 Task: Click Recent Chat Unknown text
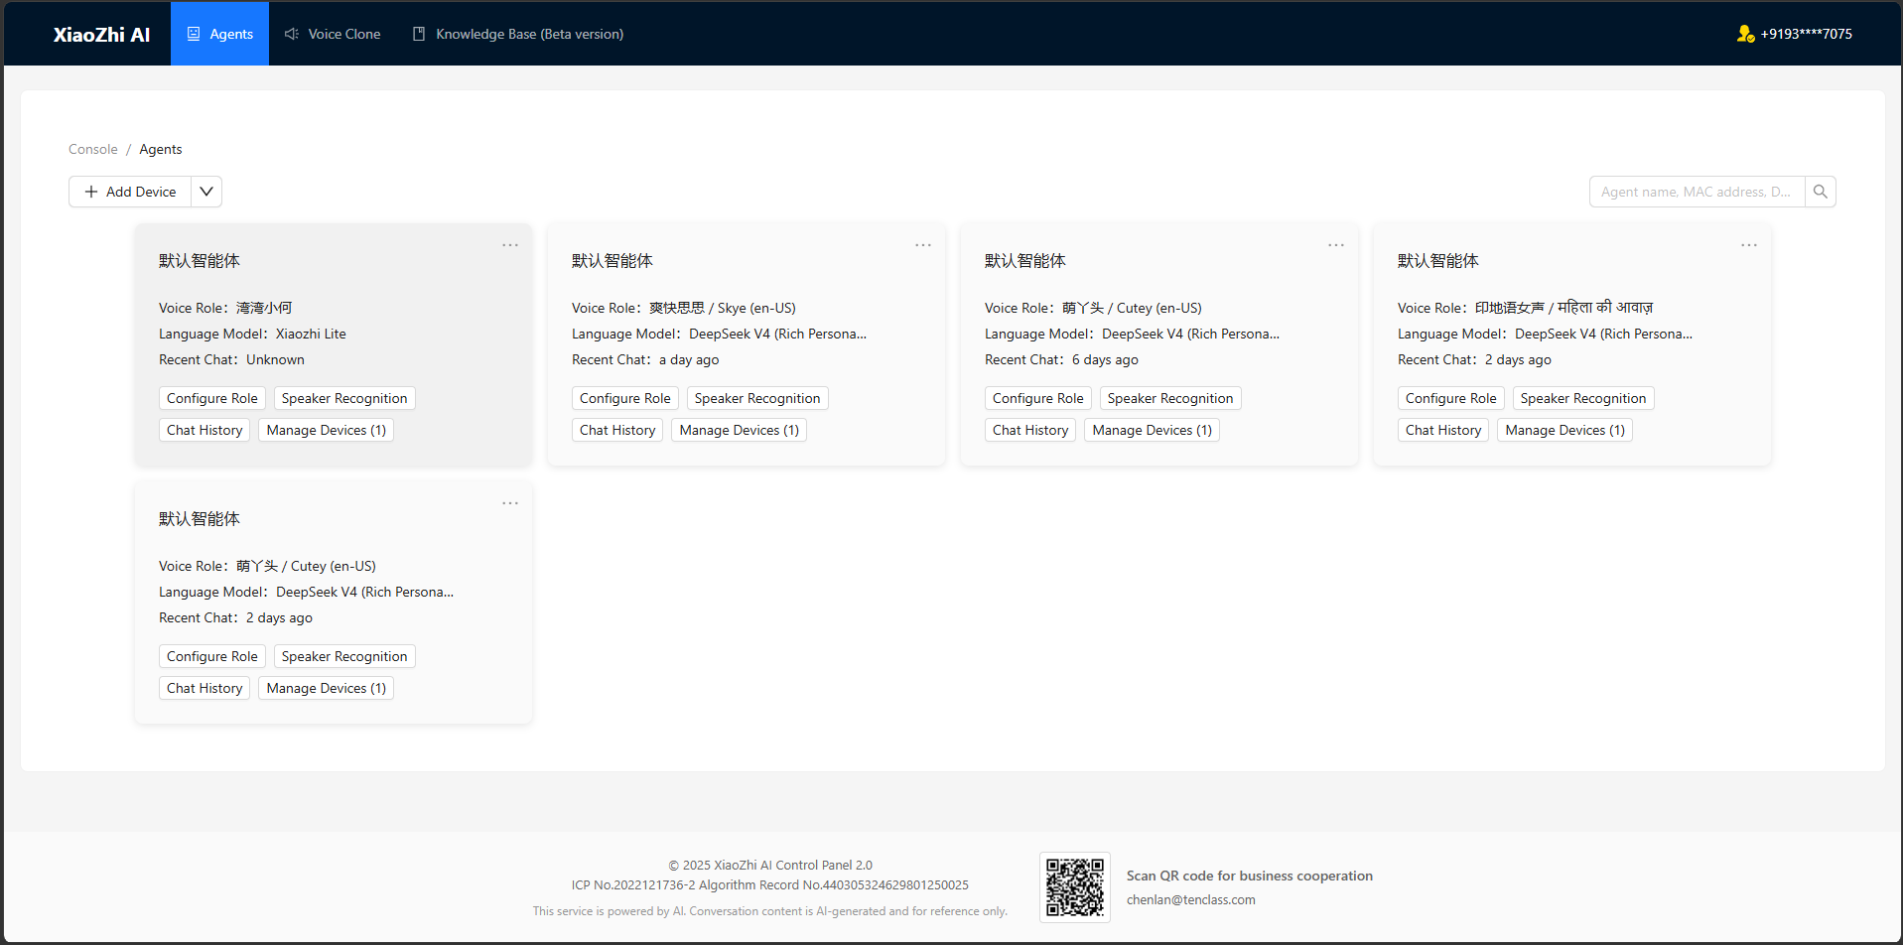click(231, 359)
